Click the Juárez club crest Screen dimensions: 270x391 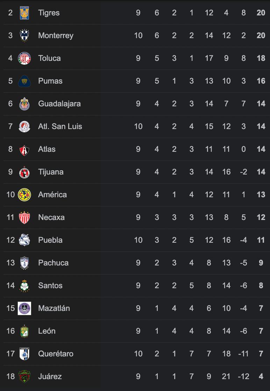point(24,377)
